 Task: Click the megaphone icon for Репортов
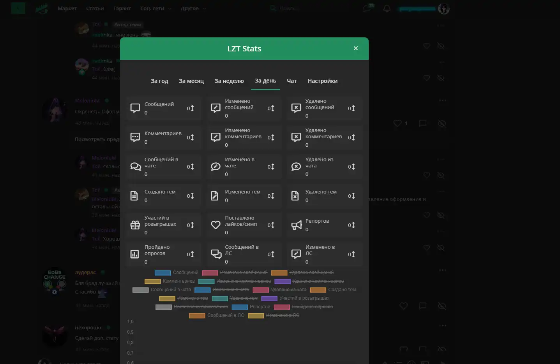(296, 225)
